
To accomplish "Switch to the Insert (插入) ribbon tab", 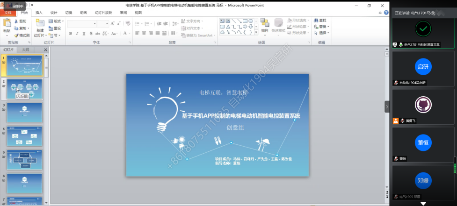I will pos(39,13).
